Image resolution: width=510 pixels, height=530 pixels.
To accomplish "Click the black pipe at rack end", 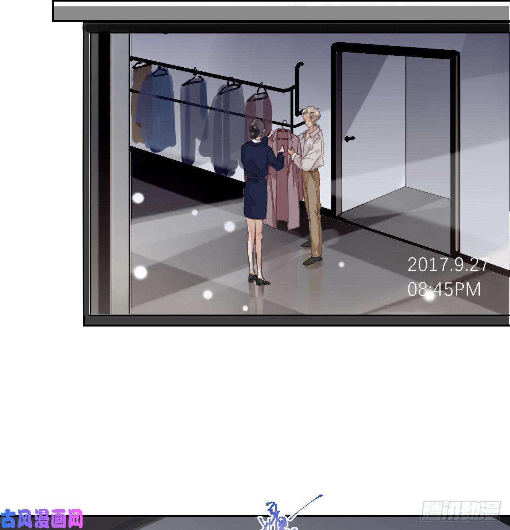I will [297, 92].
